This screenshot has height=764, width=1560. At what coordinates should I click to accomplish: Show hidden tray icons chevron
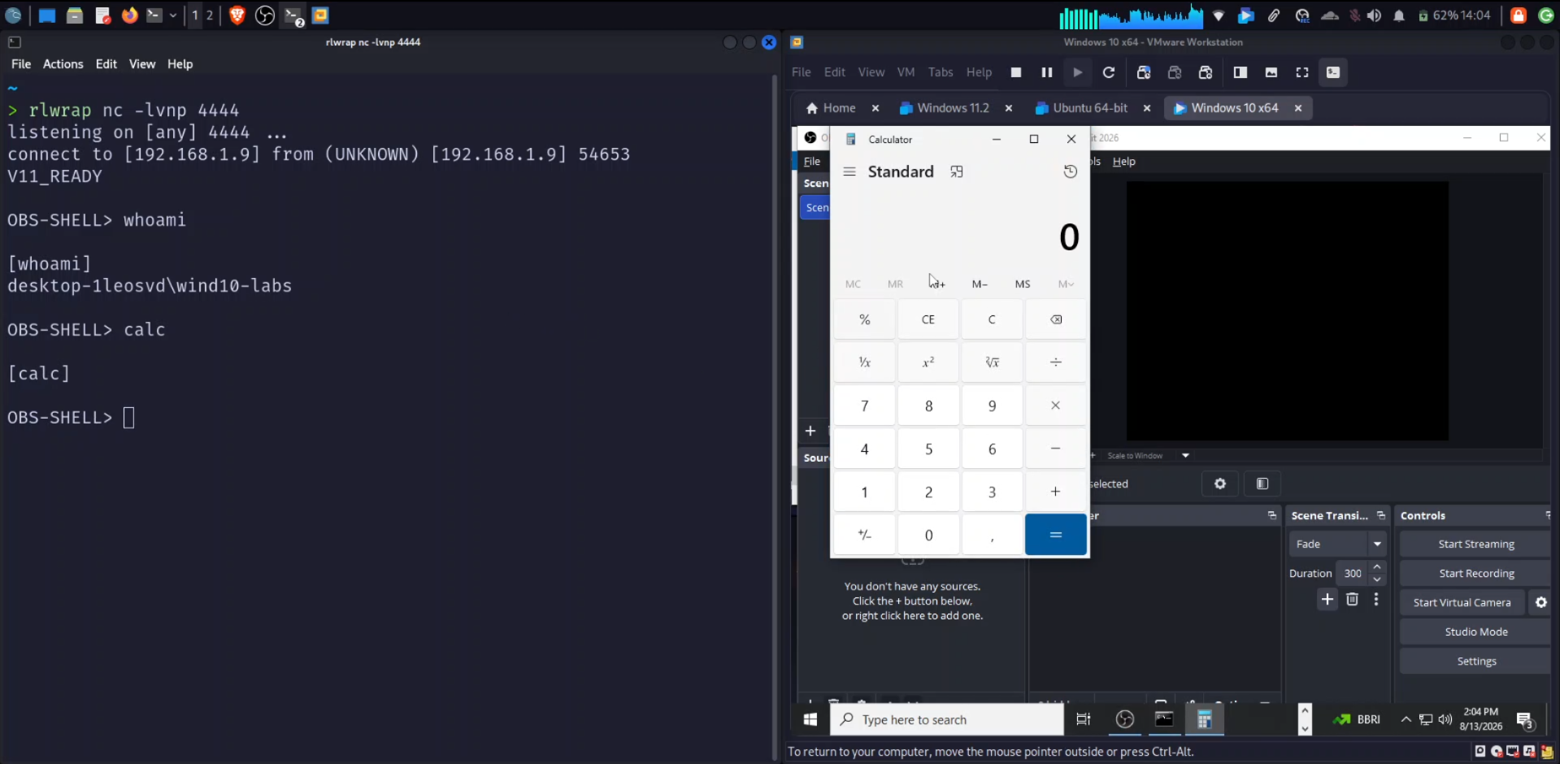point(1406,720)
